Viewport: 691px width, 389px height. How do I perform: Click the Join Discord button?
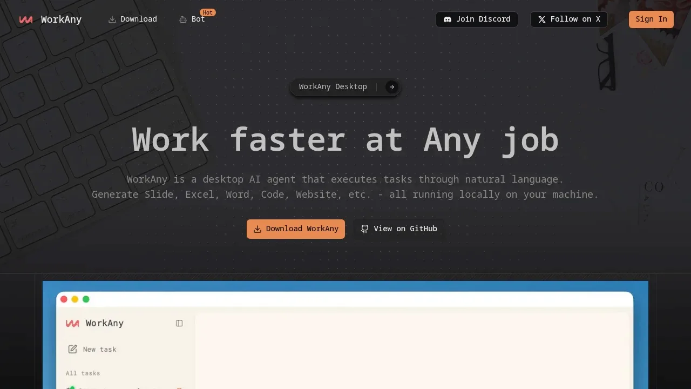[x=477, y=19]
